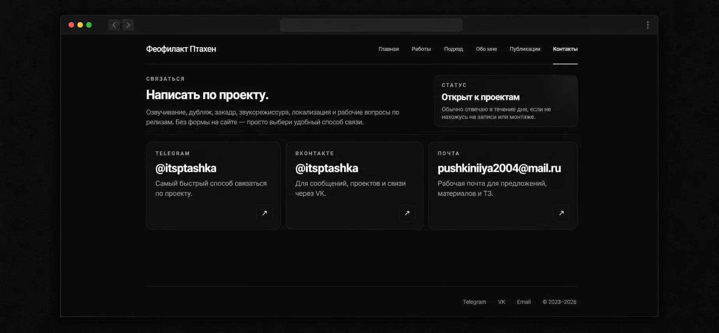Click the © 2023–2026 copyright text

click(559, 302)
